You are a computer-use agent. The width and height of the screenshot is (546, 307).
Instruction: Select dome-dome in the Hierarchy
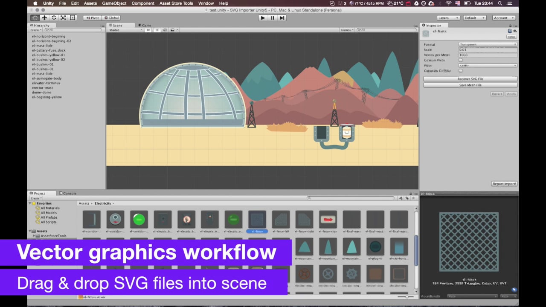pos(41,93)
